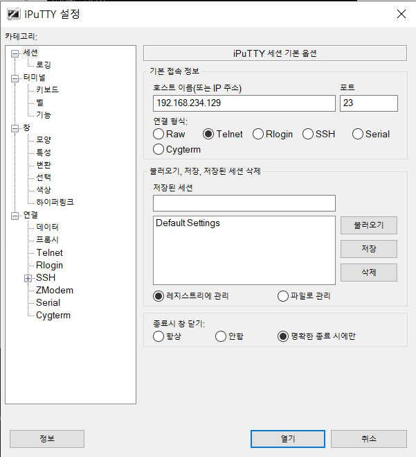The width and height of the screenshot is (416, 457).
Task: Open the 로깅 category
Action: (x=44, y=65)
